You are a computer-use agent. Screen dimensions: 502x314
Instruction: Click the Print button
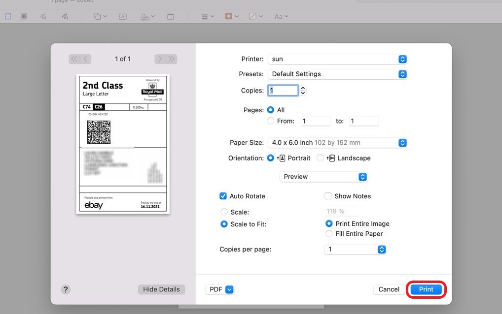pyautogui.click(x=426, y=289)
